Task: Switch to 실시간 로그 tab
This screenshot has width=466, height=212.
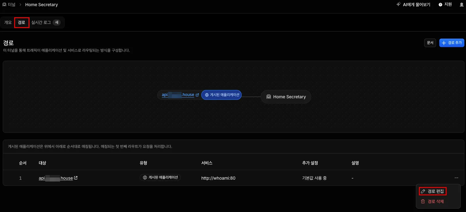Action: pos(41,22)
